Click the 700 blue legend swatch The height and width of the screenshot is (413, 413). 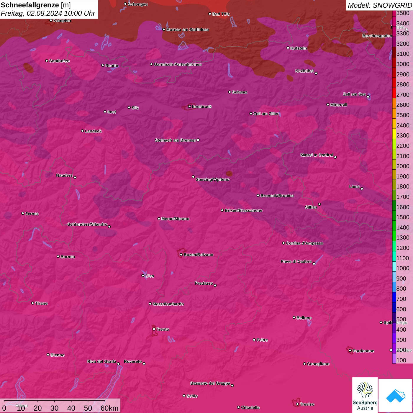(x=394, y=297)
